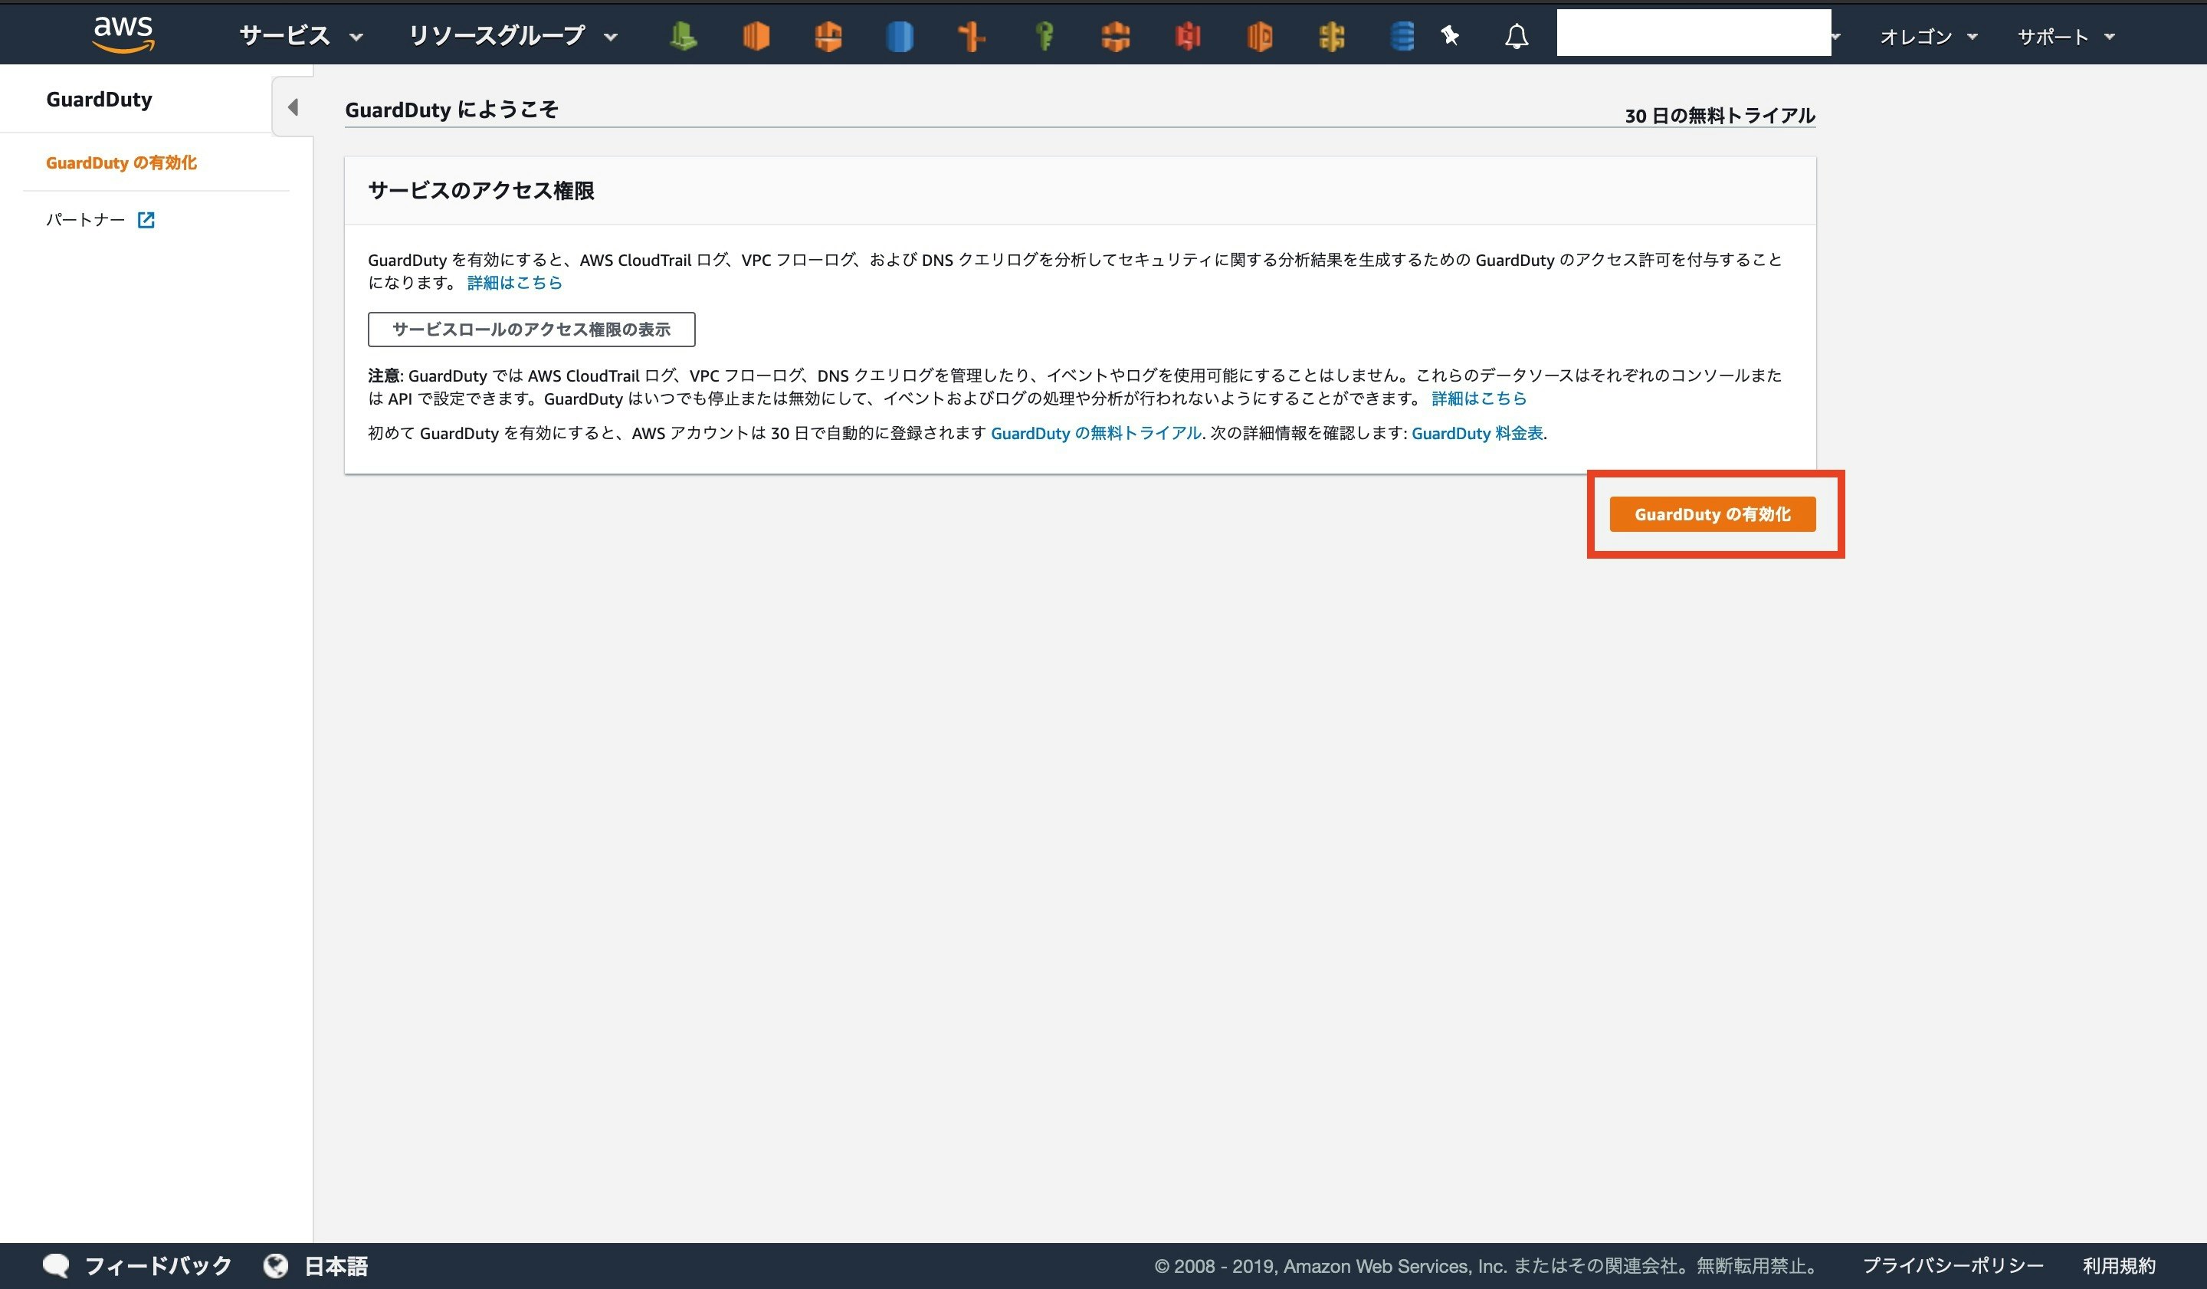Open the orange play-symbol transcoder shortcut icon

1259,36
